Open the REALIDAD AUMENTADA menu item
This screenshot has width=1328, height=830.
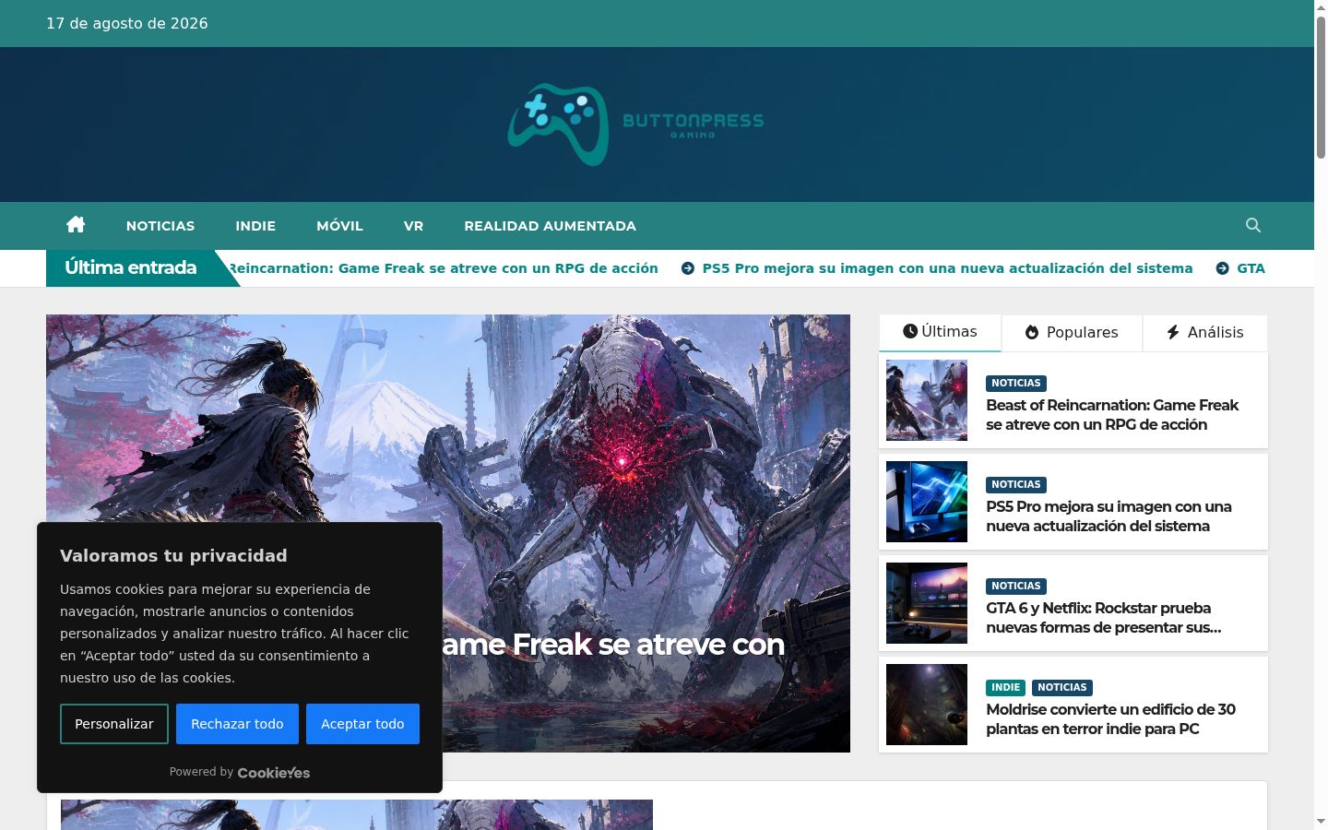[550, 226]
